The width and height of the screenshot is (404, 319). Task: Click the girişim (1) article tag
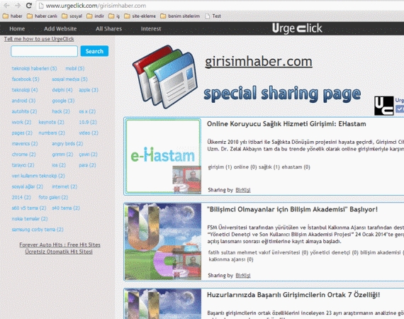click(220, 167)
